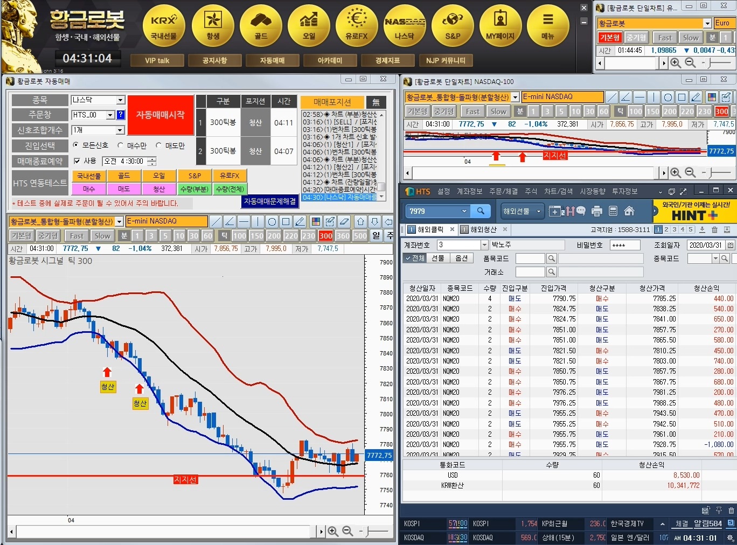The image size is (737, 545).
Task: Expand the 해외선물 dropdown in HTS toolbar
Action: pos(539,212)
